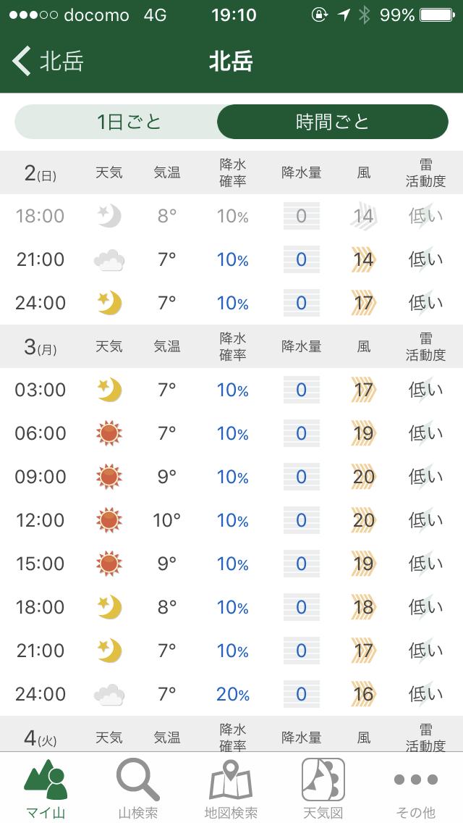
Task: Tap the 3(月) date header
Action: [x=40, y=347]
